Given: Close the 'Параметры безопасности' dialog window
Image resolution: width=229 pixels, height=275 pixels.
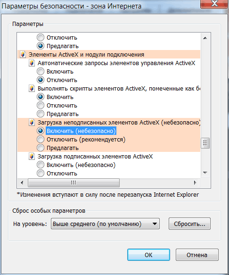Looking at the screenshot, I should [x=214, y=3].
